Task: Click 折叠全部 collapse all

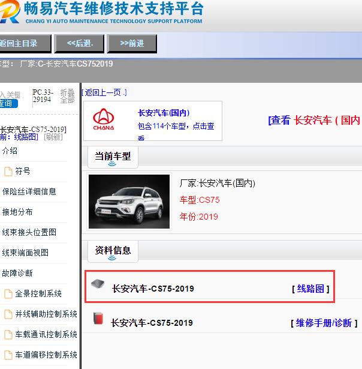Action: tap(68, 96)
